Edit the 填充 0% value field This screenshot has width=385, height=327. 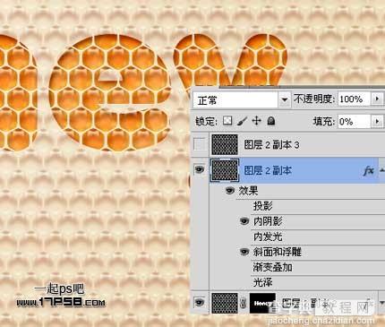(x=354, y=122)
